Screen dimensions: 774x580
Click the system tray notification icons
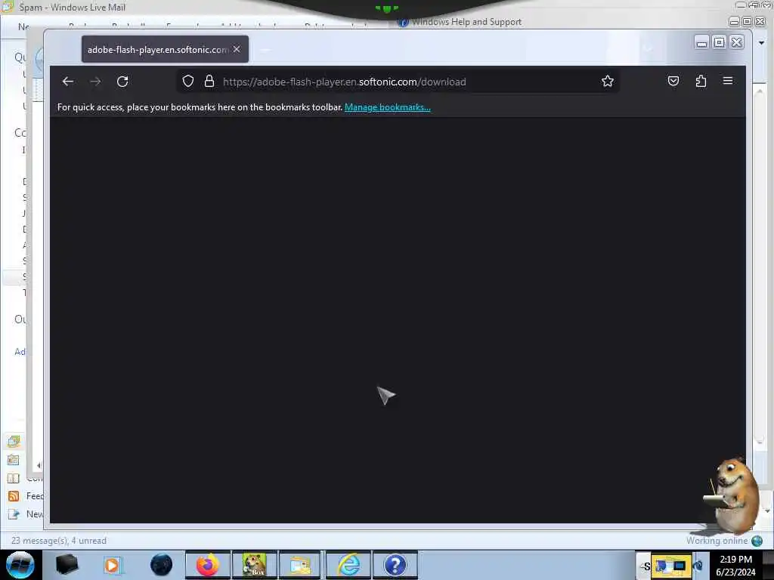pyautogui.click(x=672, y=566)
